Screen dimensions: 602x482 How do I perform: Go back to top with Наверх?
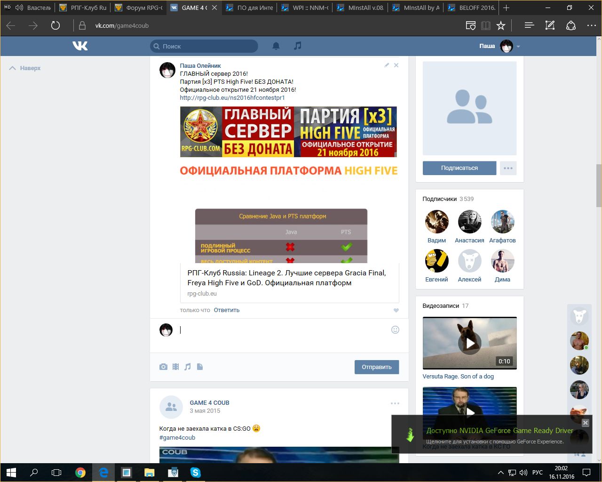coord(25,68)
